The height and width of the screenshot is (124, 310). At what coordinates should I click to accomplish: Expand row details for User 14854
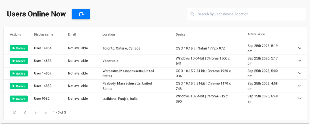[x=300, y=48]
